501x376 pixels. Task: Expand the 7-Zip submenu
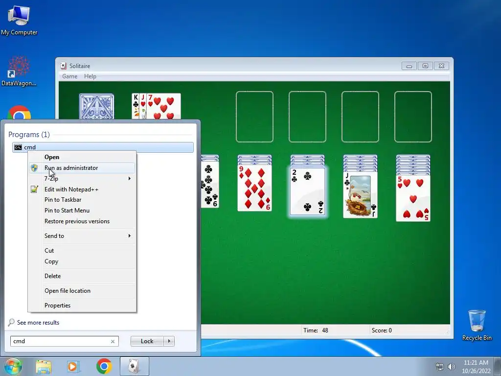coord(82,178)
